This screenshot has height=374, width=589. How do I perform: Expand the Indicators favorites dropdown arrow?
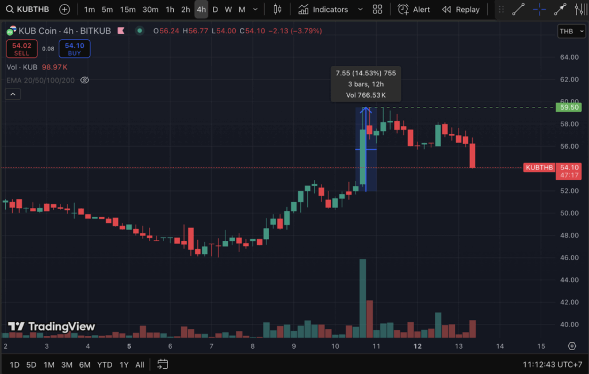point(360,9)
